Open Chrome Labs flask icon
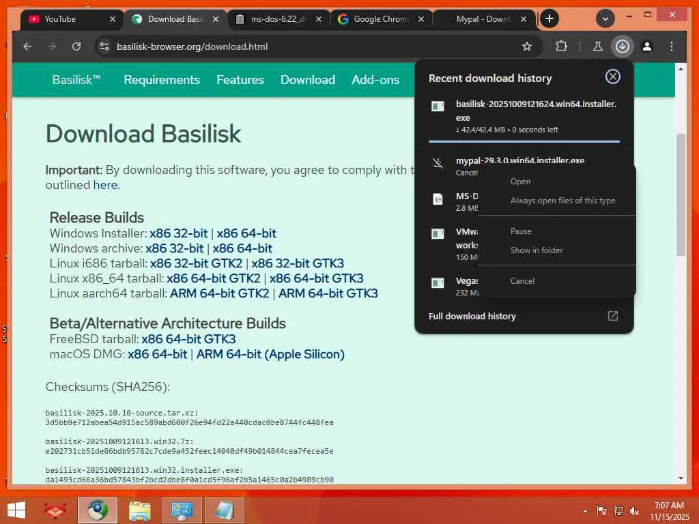This screenshot has height=524, width=699. click(x=598, y=46)
